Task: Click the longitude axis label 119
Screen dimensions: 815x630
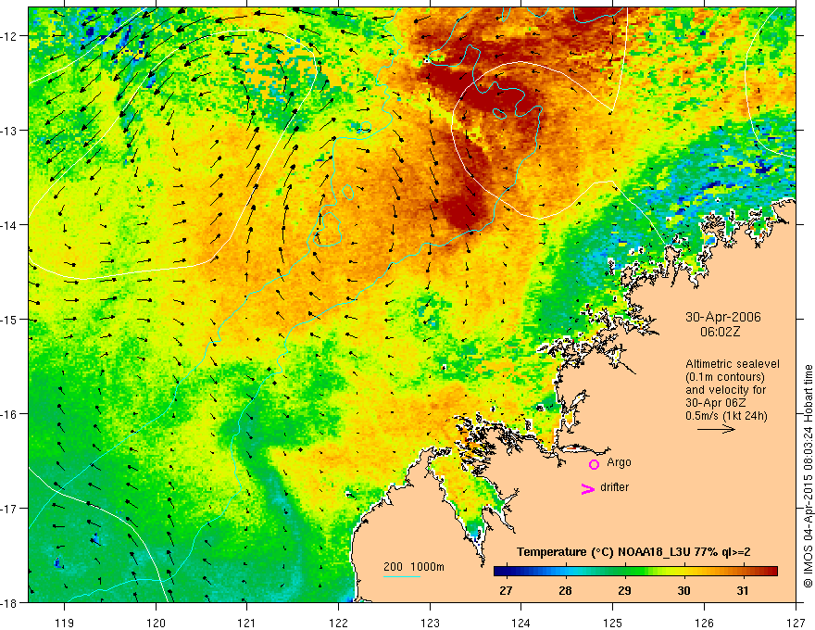Action: tap(65, 623)
